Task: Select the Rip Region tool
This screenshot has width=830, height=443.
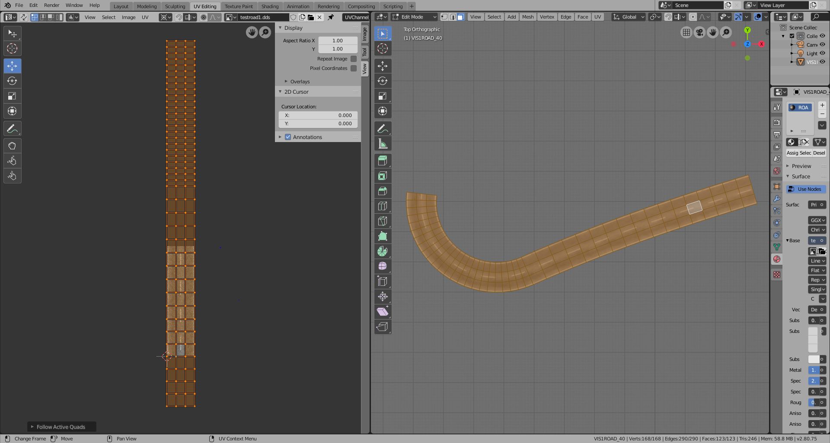Action: [x=383, y=327]
